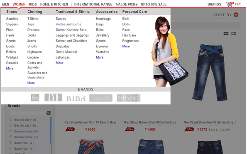Collapse the Brands filter panel
This screenshot has width=247, height=154.
pos(51,106)
